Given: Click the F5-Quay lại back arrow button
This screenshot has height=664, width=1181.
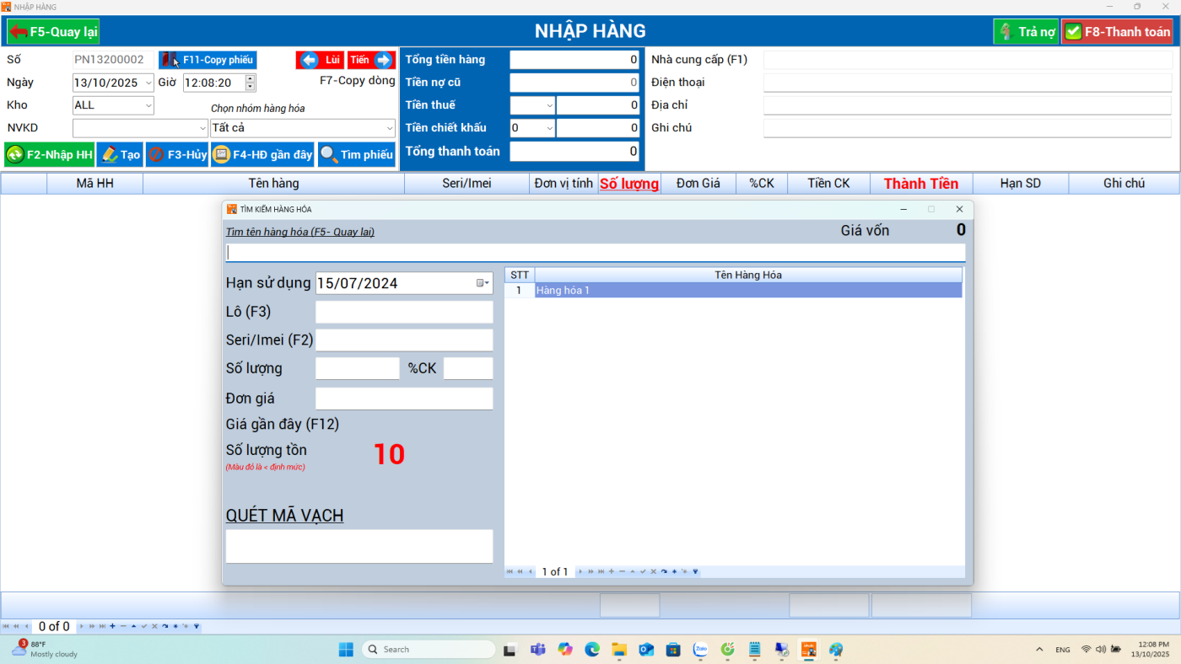Looking at the screenshot, I should tap(53, 32).
